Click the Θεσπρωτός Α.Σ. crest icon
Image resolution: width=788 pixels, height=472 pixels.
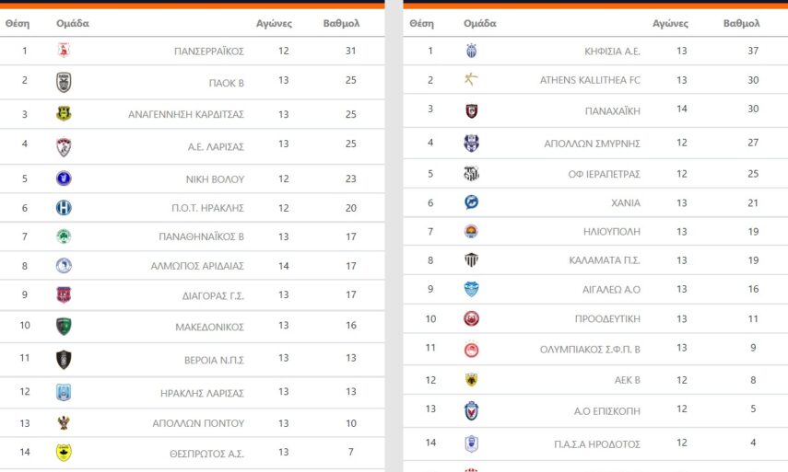tap(64, 452)
